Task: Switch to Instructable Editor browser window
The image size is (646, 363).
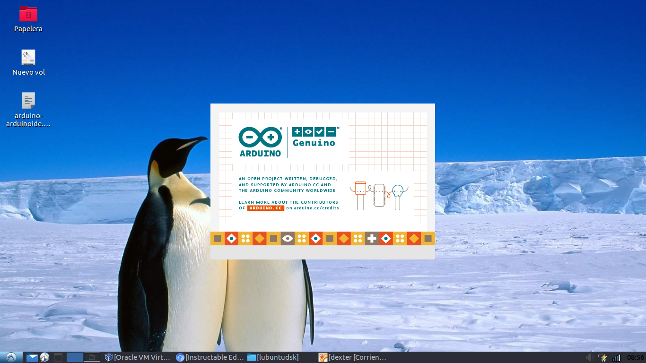Action: (210, 357)
